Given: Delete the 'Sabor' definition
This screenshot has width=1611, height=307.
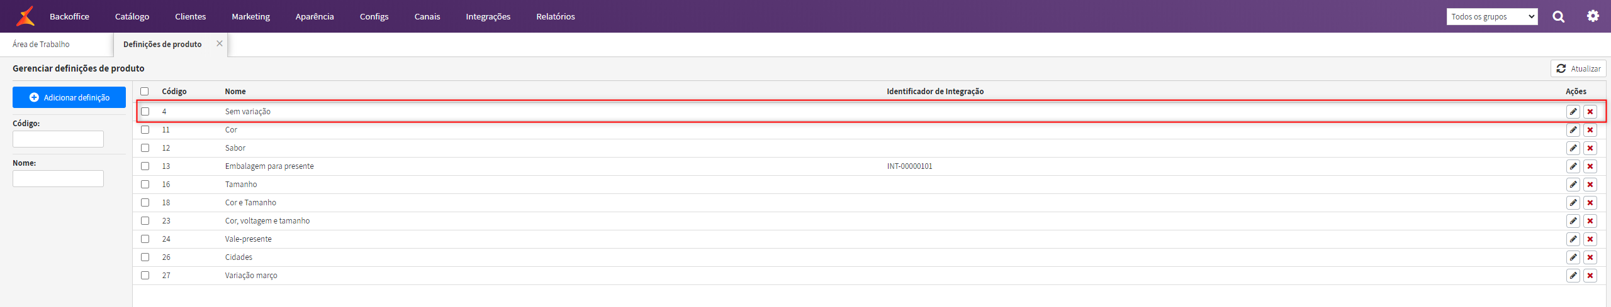Looking at the screenshot, I should coord(1590,148).
